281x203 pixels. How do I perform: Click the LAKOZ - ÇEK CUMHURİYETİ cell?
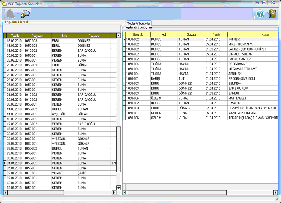click(x=253, y=49)
